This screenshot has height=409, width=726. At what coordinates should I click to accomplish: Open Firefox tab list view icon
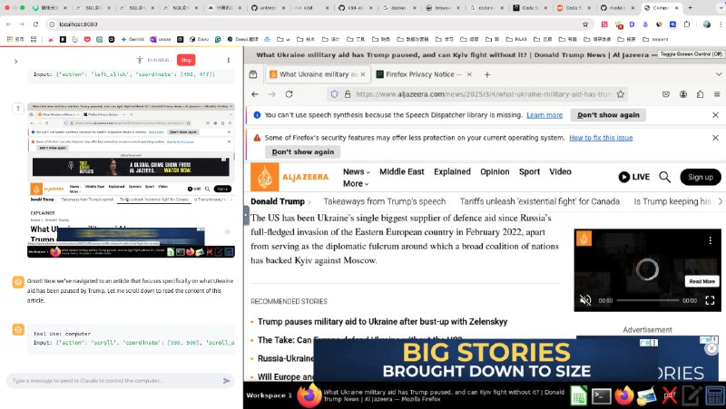click(253, 74)
